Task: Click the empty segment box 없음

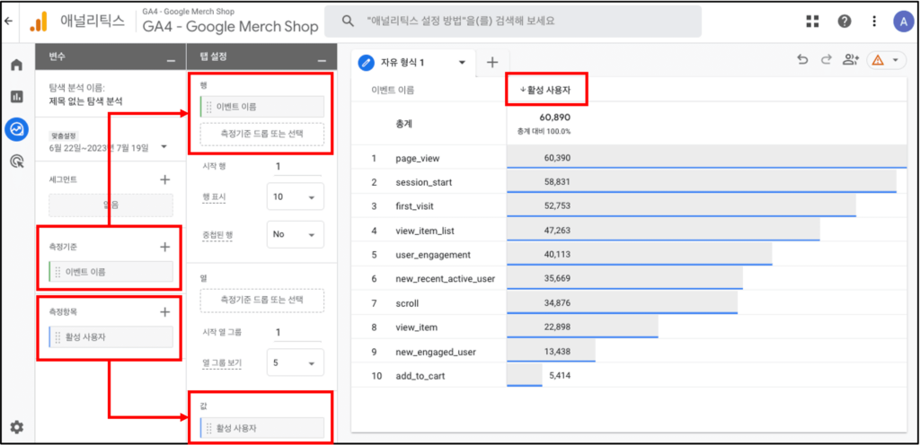Action: click(111, 205)
